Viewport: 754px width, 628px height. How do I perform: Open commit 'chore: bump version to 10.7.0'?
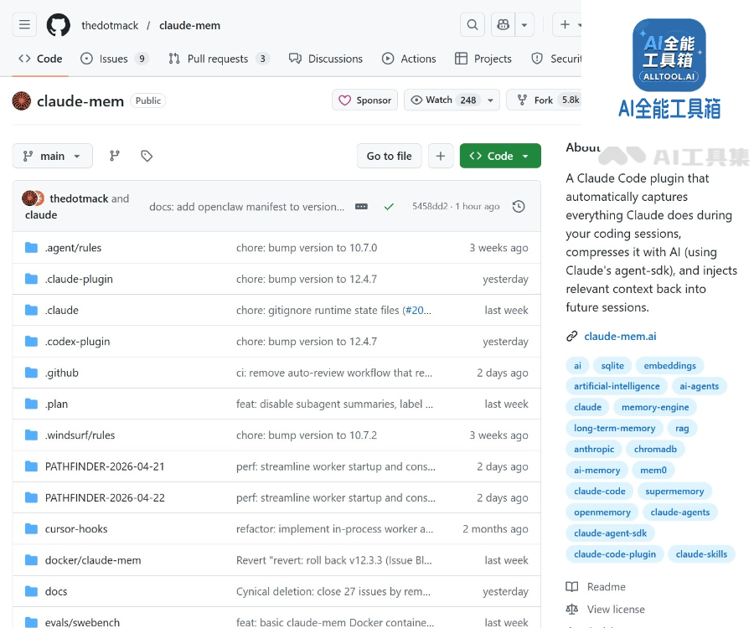(307, 248)
